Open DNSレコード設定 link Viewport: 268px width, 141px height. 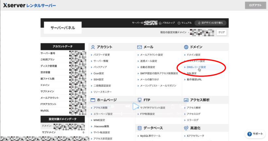(x=196, y=67)
